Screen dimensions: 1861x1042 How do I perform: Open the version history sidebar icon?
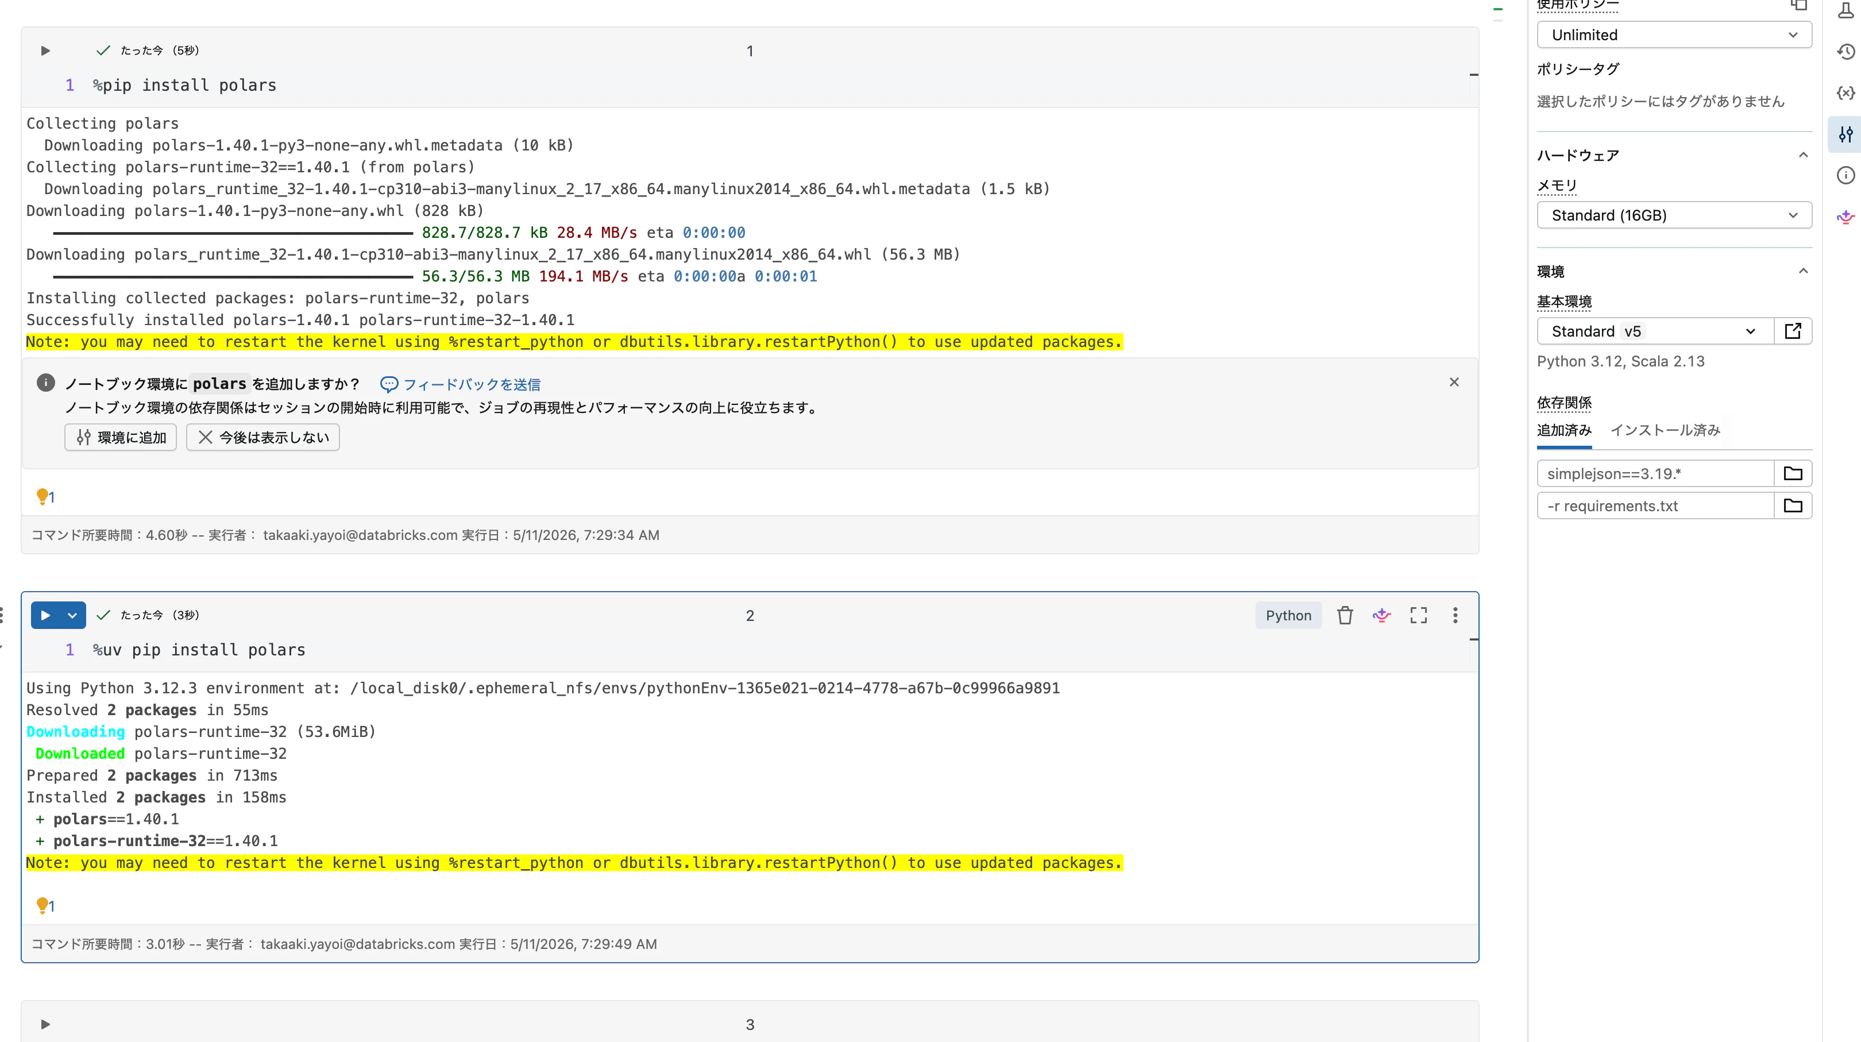point(1846,52)
